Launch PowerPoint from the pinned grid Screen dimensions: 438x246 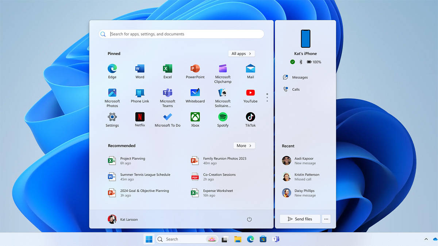195,71
